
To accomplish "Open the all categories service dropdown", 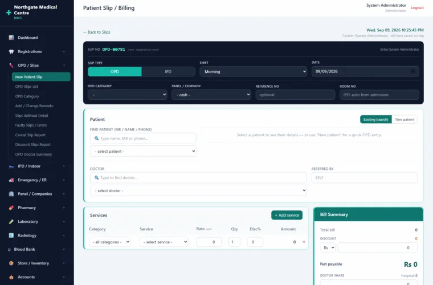I will [x=109, y=242].
